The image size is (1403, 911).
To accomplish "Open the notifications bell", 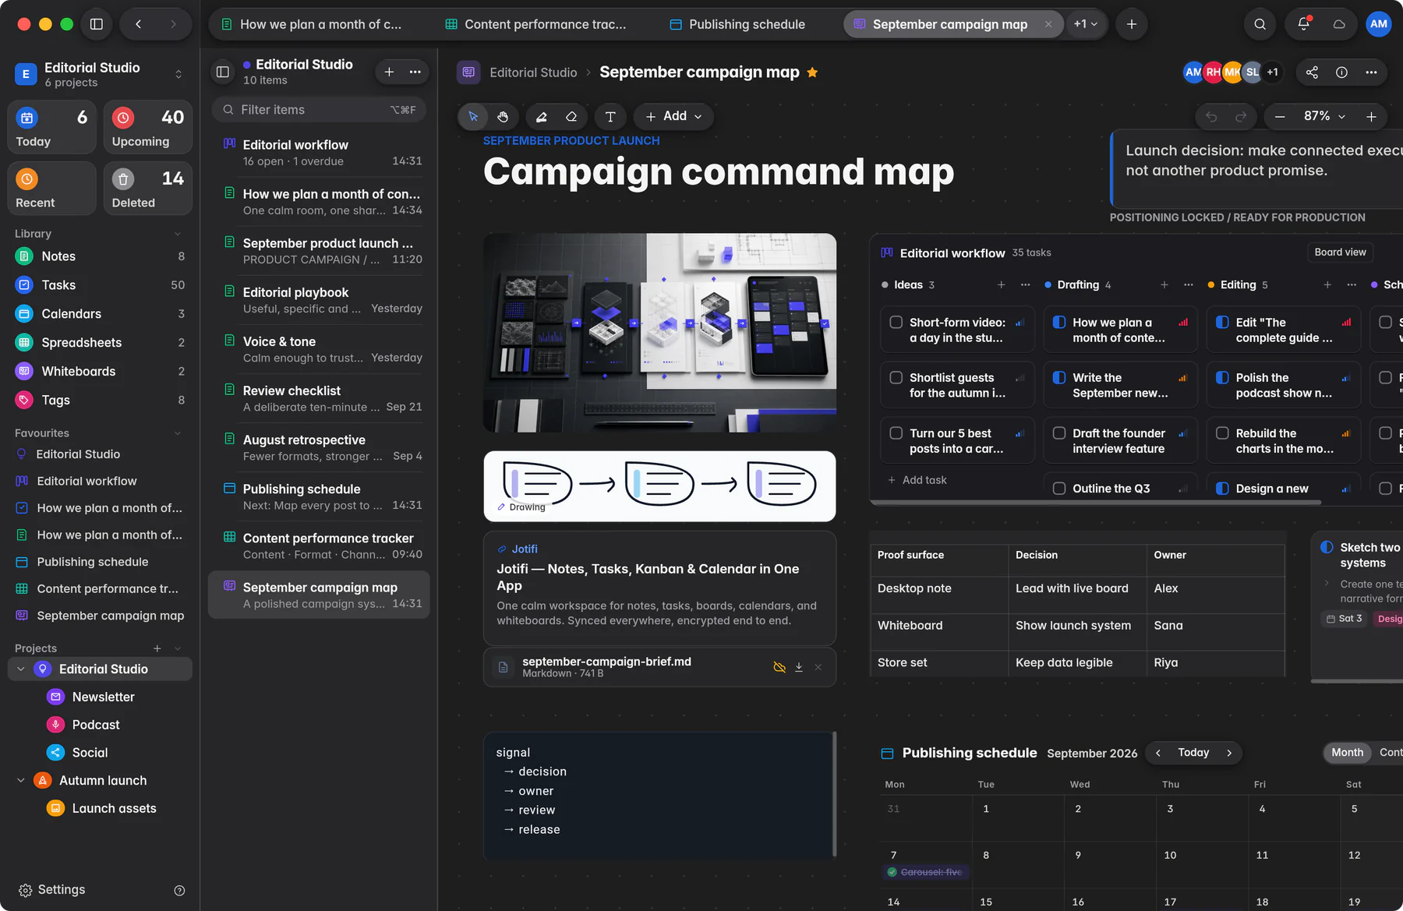I will tap(1303, 24).
